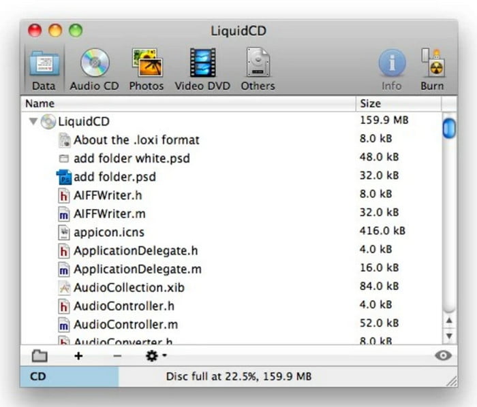
Task: Select appicon.icns file
Action: coord(231,233)
